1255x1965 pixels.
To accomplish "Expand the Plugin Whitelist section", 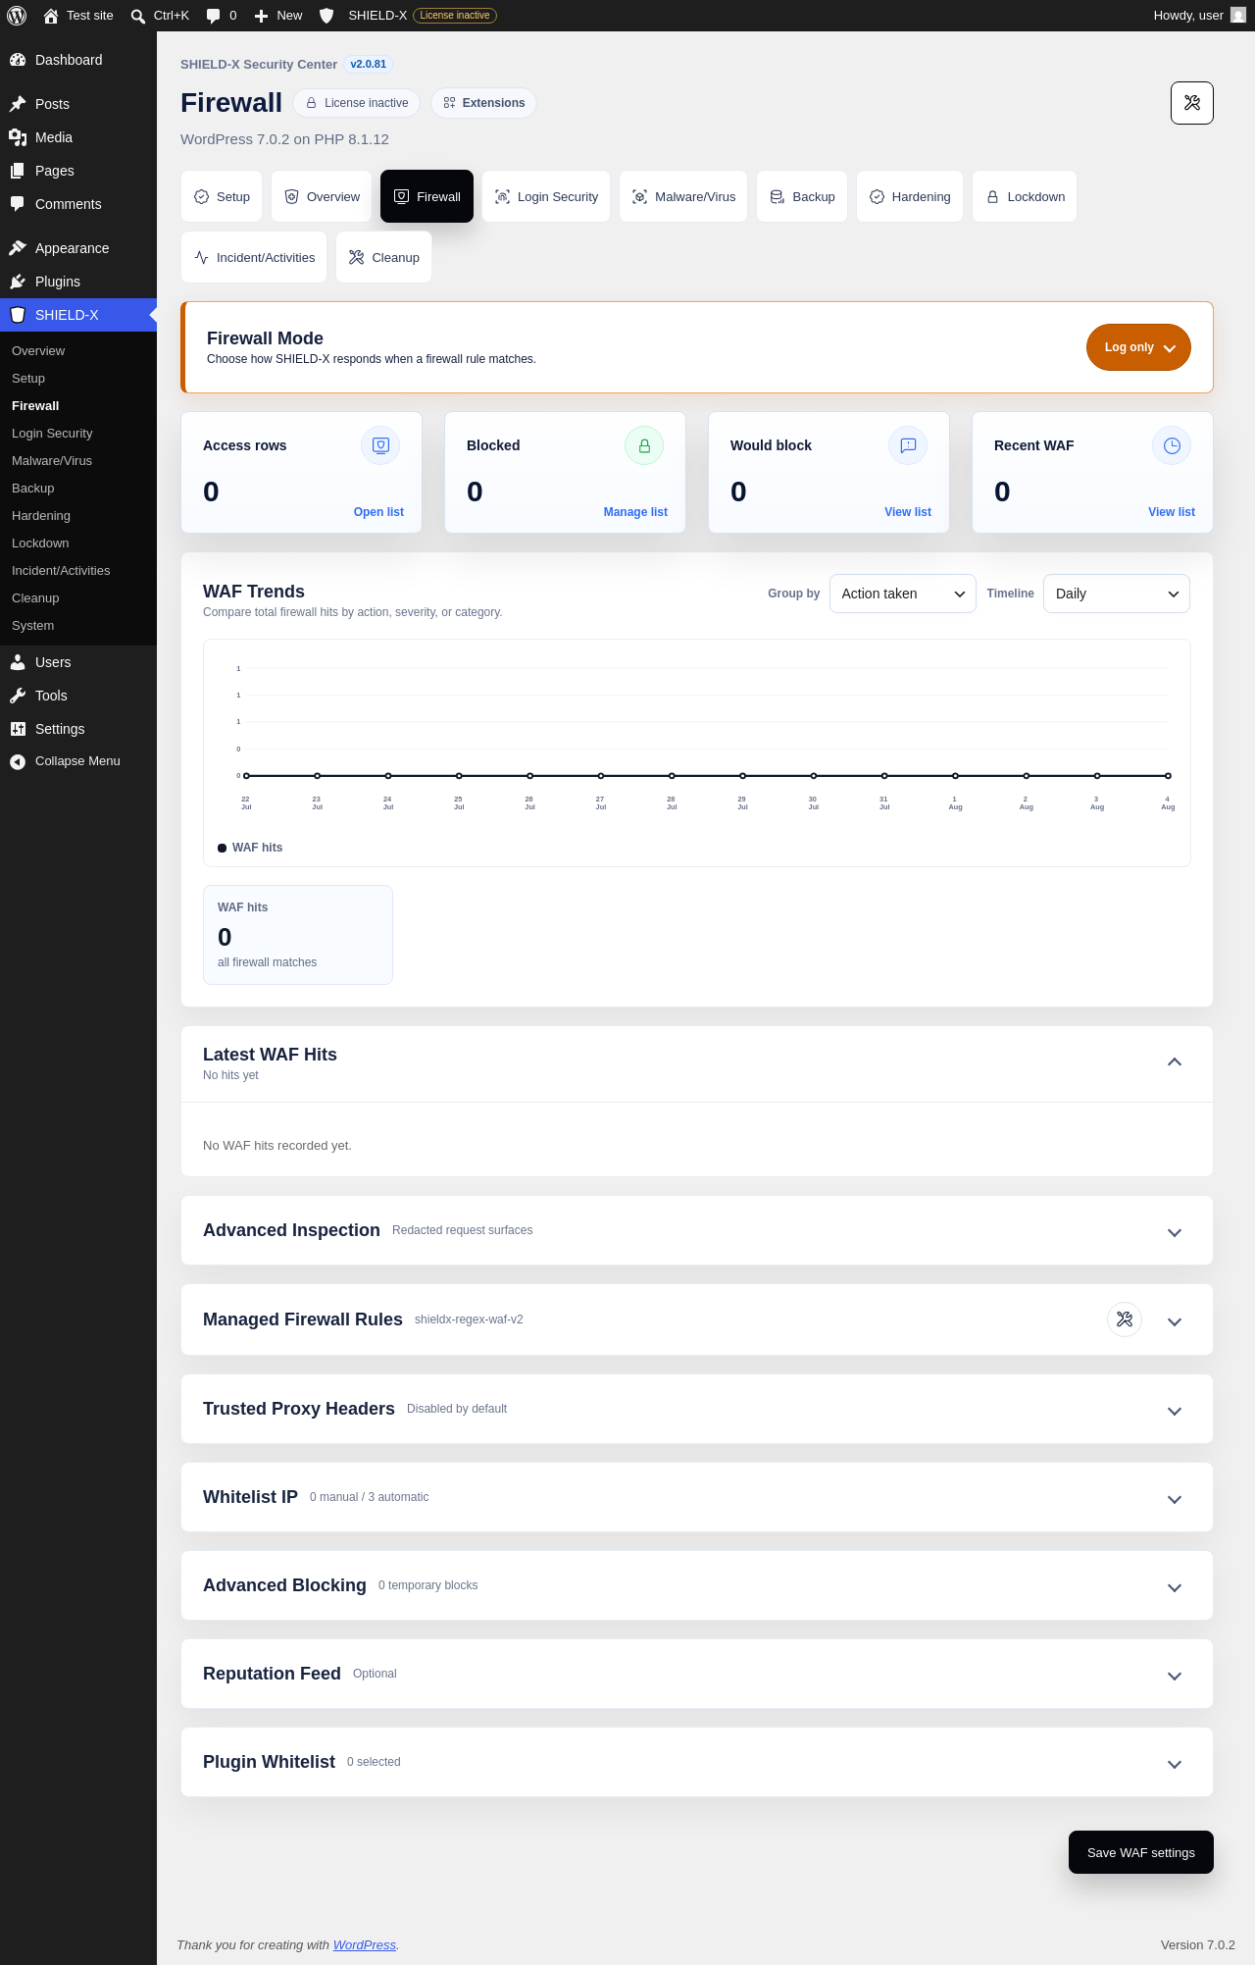I will [x=1174, y=1764].
